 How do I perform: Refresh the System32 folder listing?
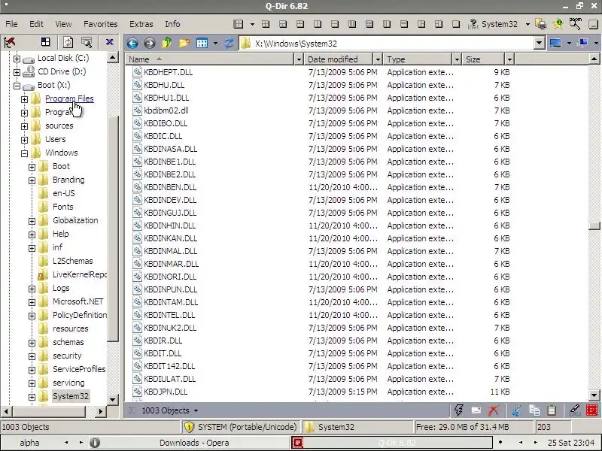click(x=229, y=43)
